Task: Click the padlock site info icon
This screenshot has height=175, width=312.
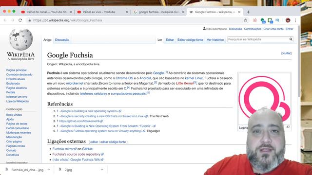Action: click(x=29, y=20)
